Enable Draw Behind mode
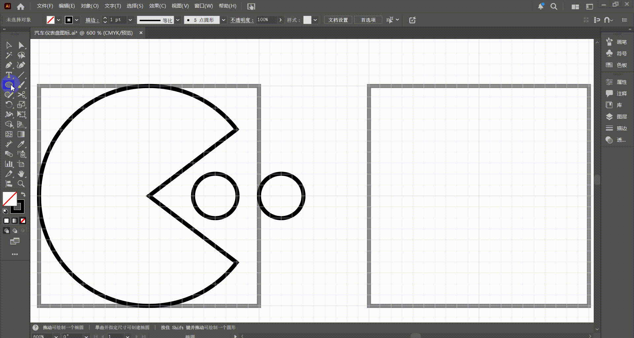This screenshot has height=338, width=634. point(15,231)
